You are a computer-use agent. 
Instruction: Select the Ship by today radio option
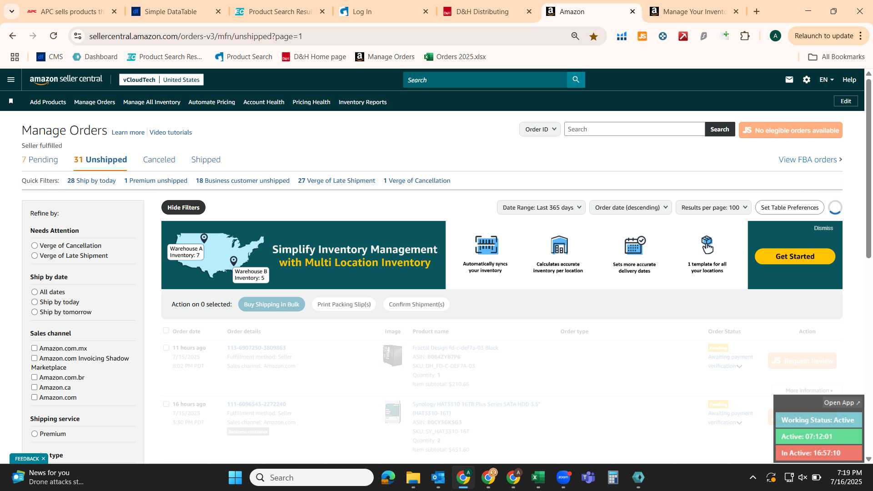point(35,302)
